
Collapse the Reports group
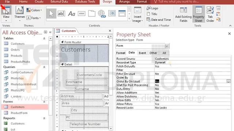pyautogui.click(x=44, y=118)
